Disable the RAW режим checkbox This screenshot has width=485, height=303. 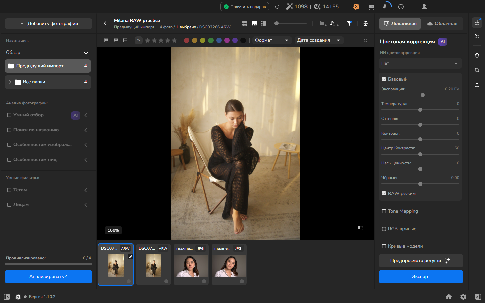pos(384,194)
